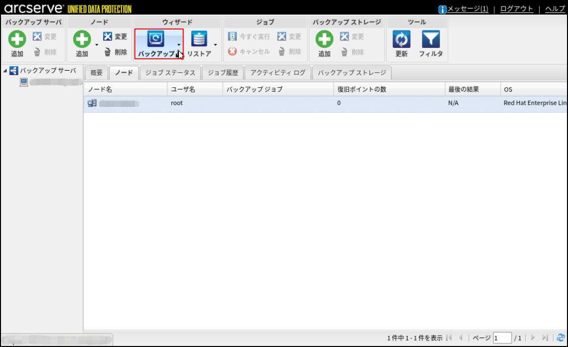Image resolution: width=568 pixels, height=347 pixels.
Task: Launch the Restore wizard icon
Action: [x=199, y=39]
